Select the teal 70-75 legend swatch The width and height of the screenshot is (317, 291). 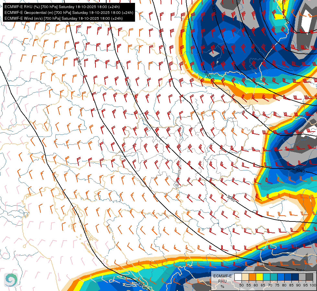click(x=274, y=277)
